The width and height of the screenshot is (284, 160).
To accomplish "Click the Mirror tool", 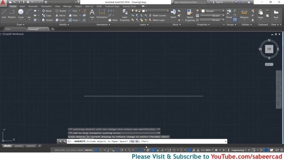I will tap(61, 16).
